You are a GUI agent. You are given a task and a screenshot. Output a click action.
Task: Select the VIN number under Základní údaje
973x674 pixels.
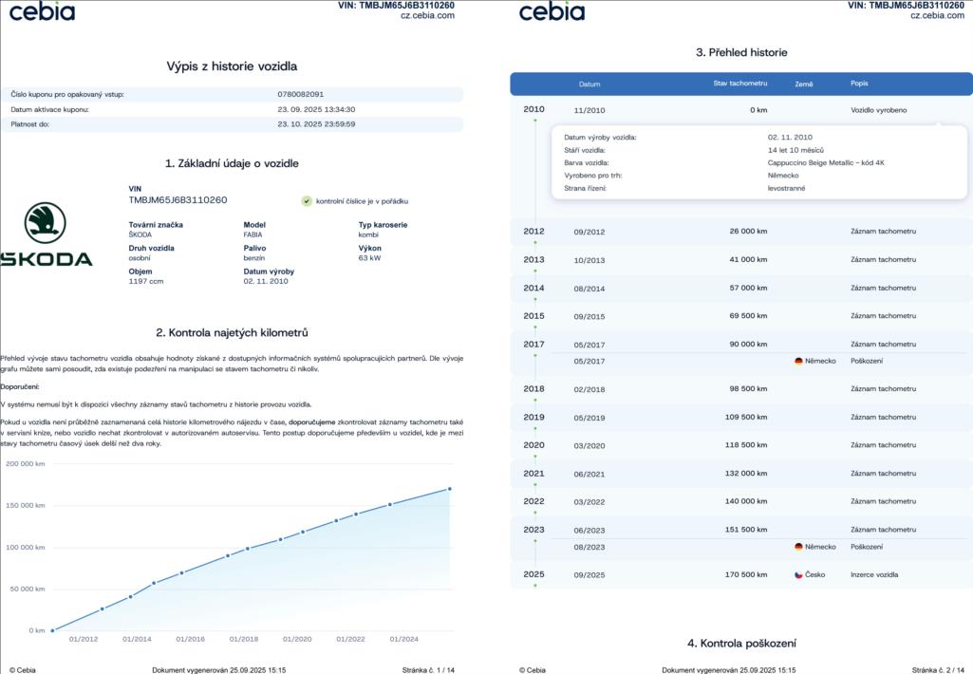178,200
